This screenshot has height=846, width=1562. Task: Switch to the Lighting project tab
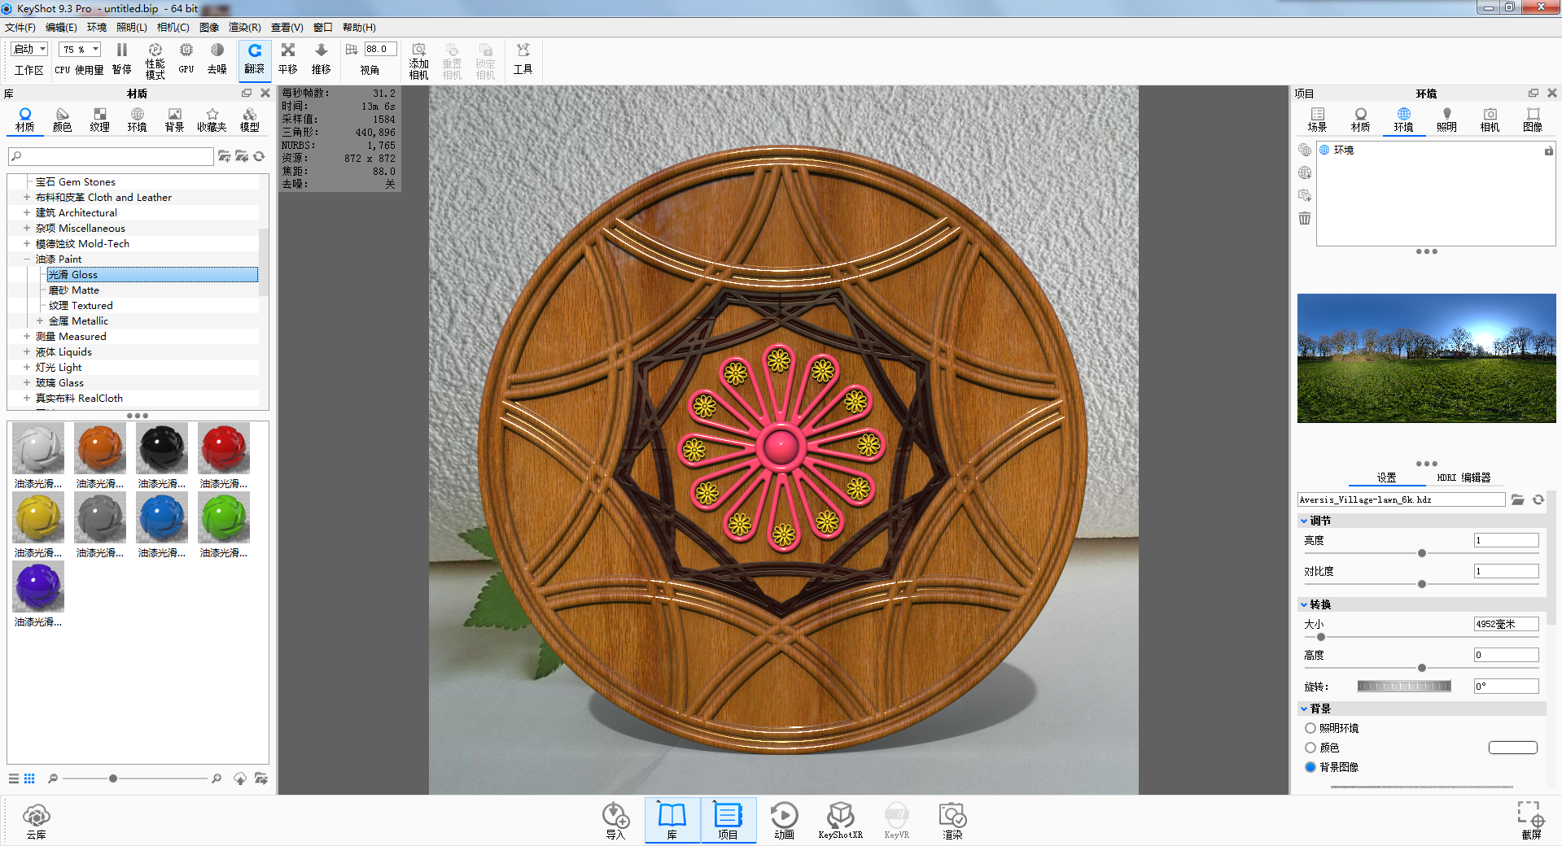pyautogui.click(x=1446, y=120)
